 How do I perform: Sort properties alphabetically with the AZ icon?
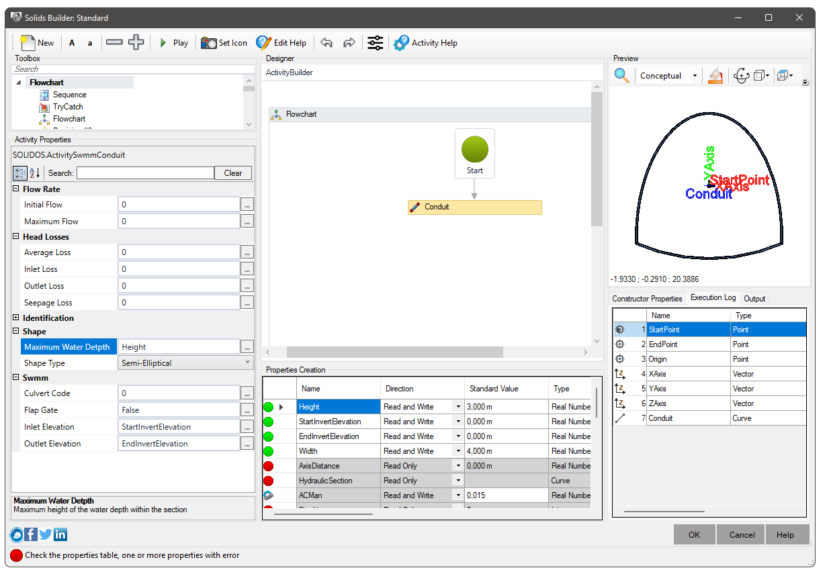34,173
